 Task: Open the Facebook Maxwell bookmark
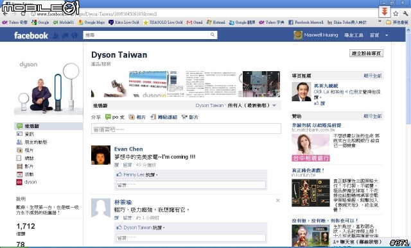(x=306, y=22)
